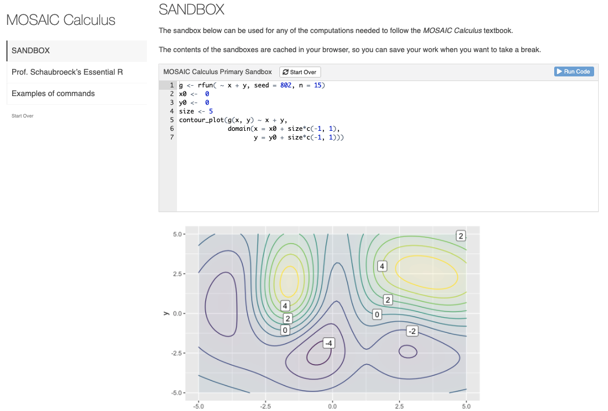Click line number 7 in the editor gutter
The width and height of the screenshot is (608, 411).
coord(171,138)
